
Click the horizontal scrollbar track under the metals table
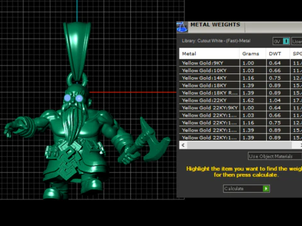point(239,145)
